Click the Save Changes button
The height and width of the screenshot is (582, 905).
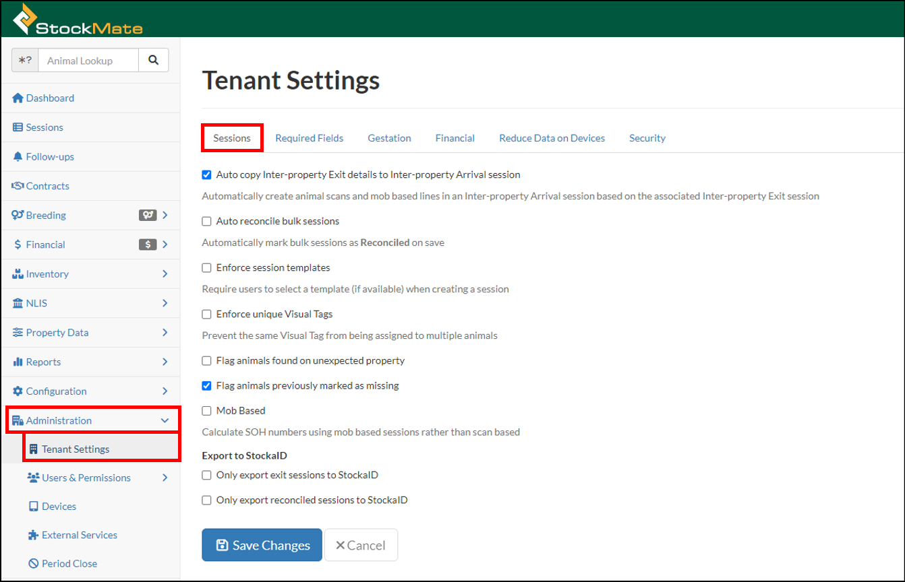(262, 545)
